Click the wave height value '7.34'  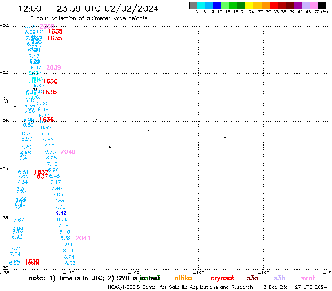click(22, 182)
